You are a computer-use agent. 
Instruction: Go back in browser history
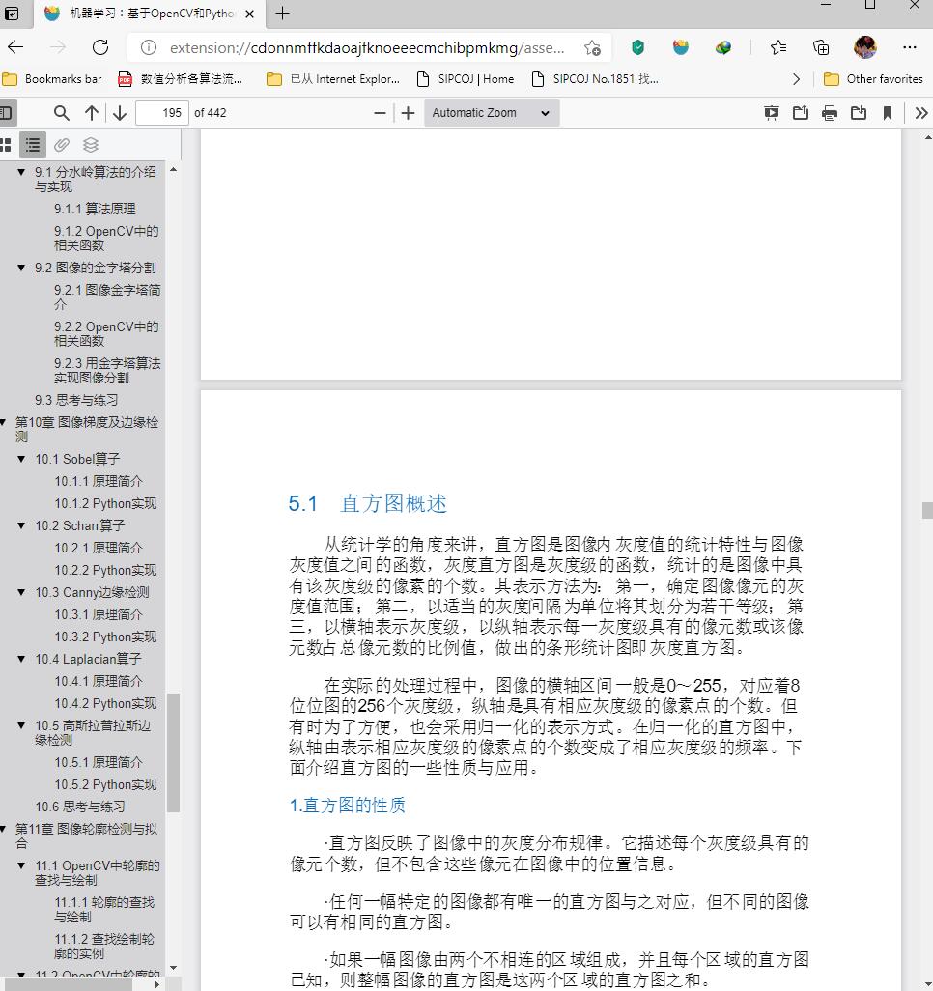click(15, 47)
